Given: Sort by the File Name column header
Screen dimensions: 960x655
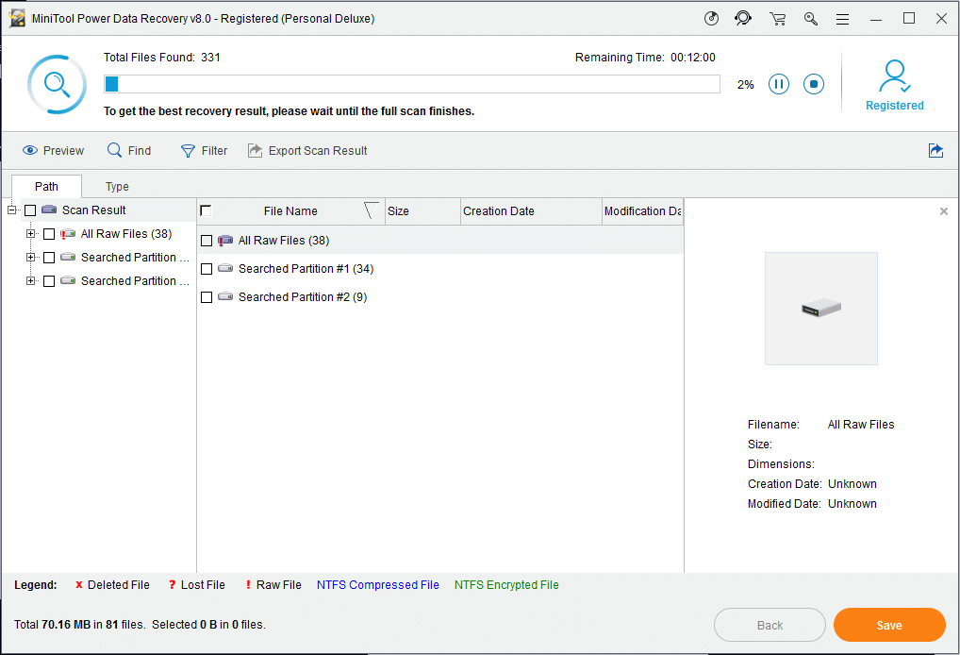Looking at the screenshot, I should pyautogui.click(x=290, y=211).
